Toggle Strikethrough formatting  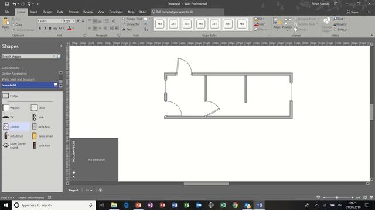pyautogui.click(x=55, y=29)
